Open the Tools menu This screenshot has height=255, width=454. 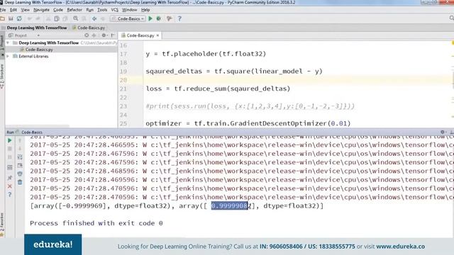click(x=102, y=10)
